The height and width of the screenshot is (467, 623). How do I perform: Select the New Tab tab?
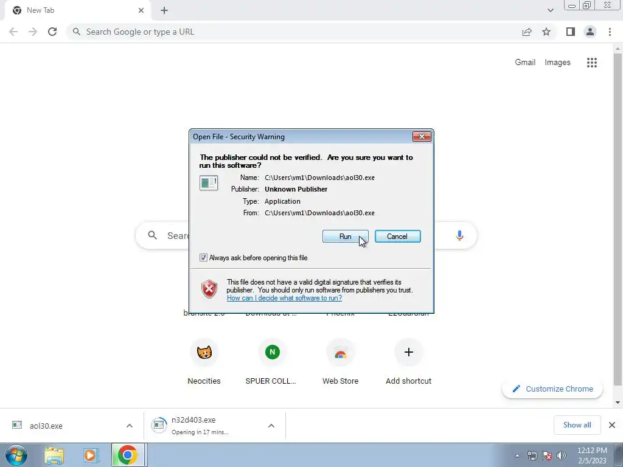[x=77, y=10]
